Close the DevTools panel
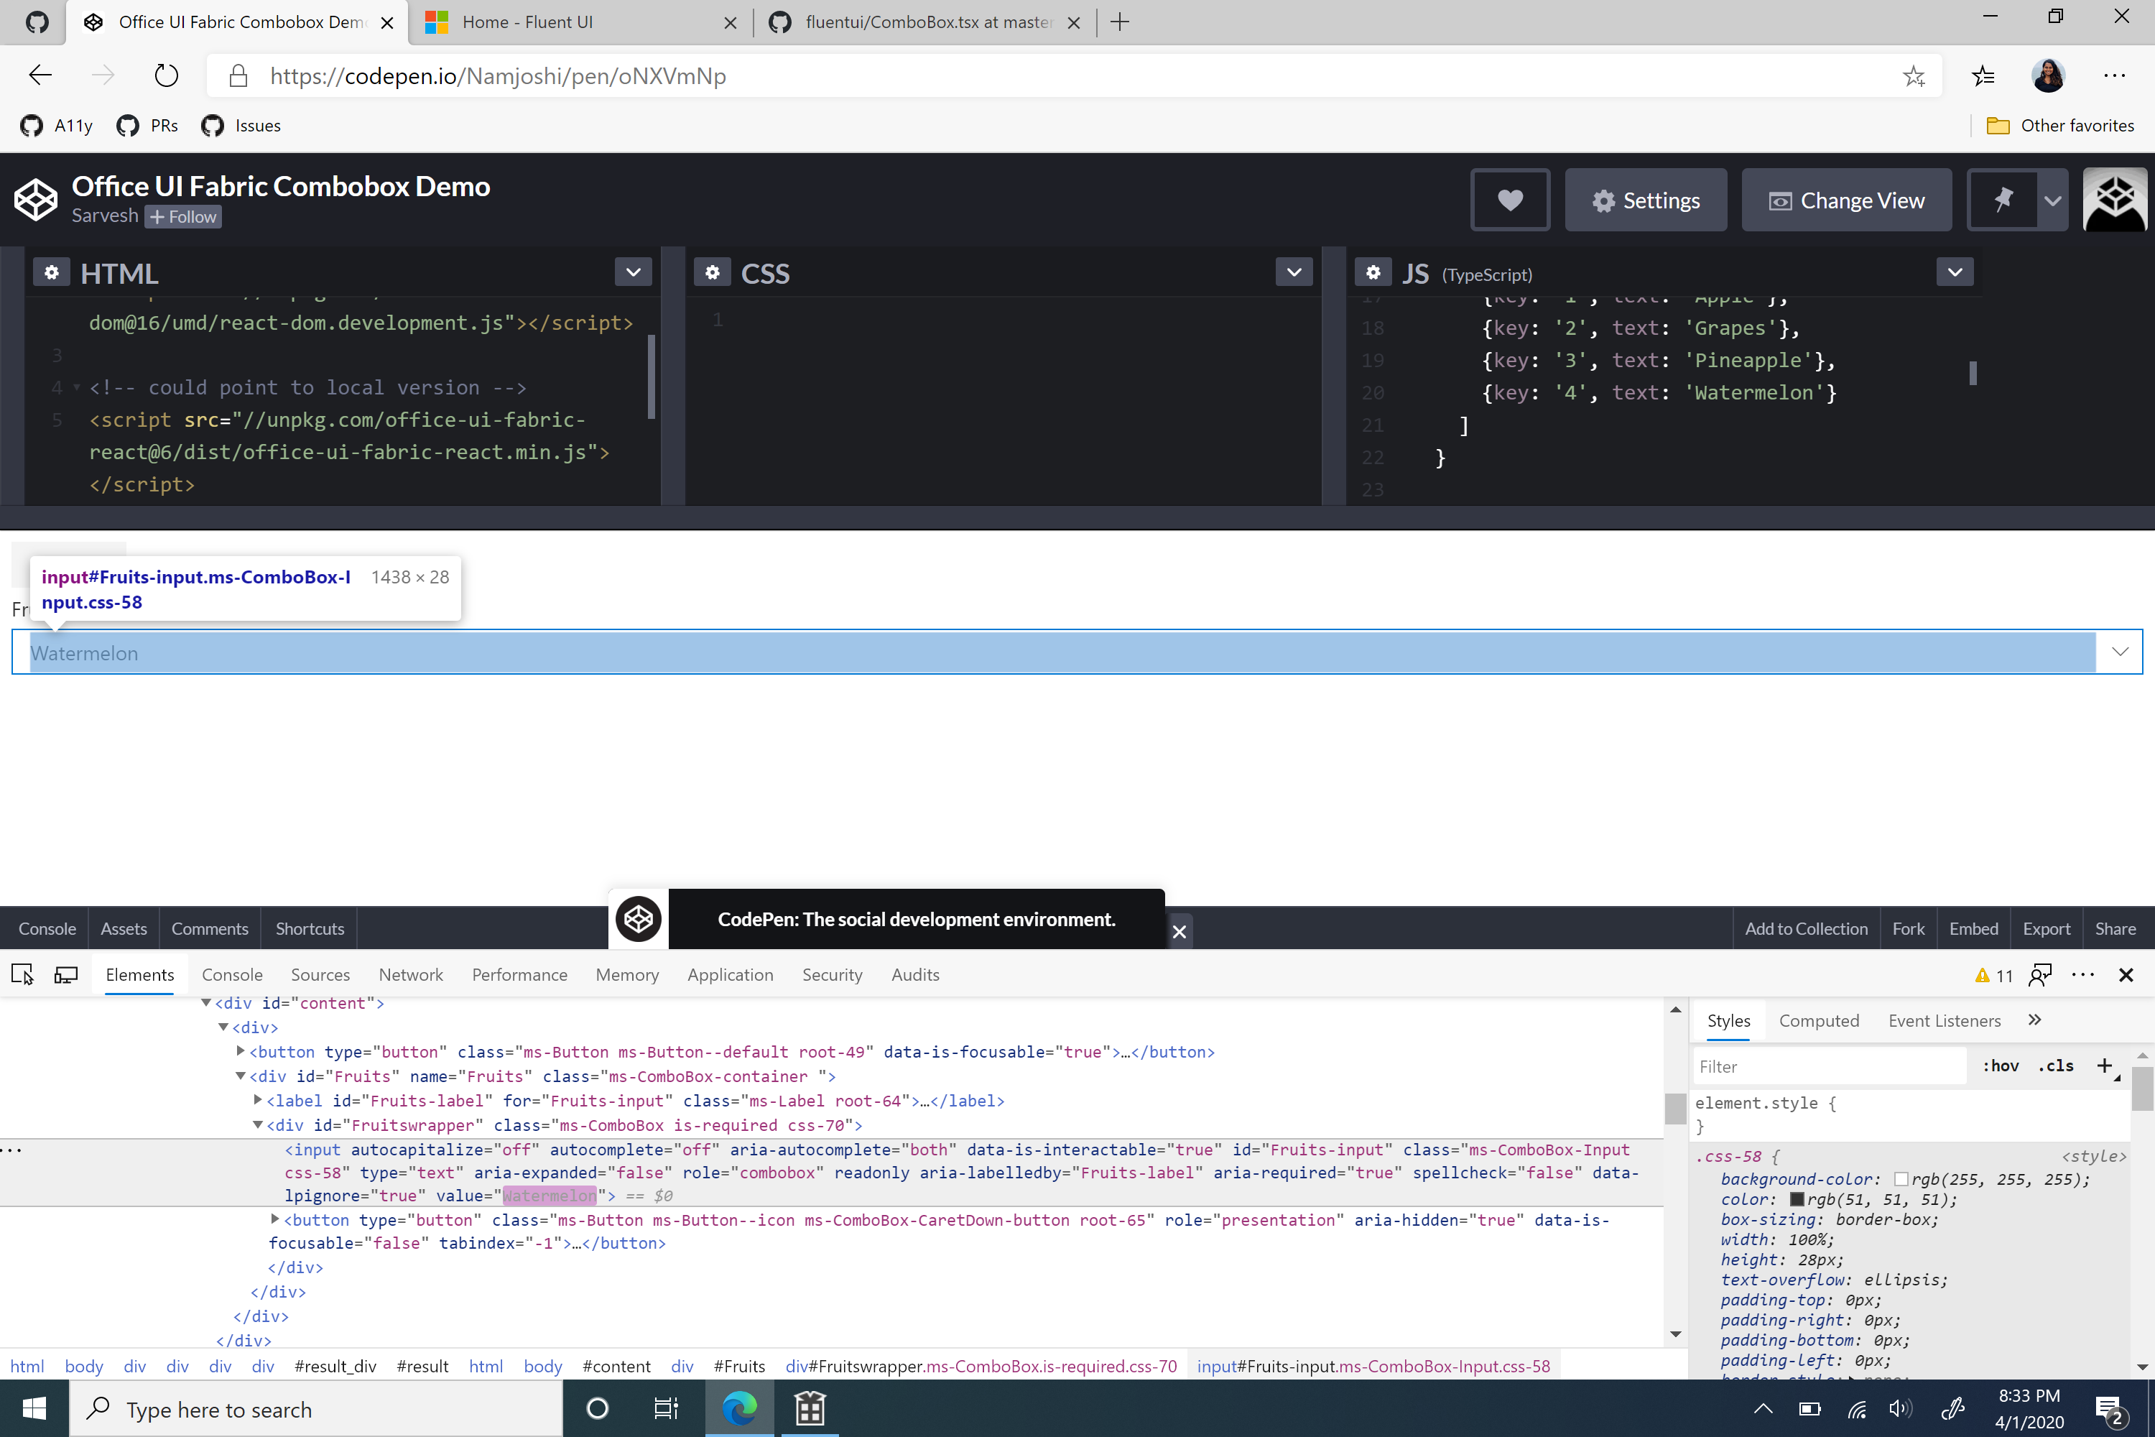The height and width of the screenshot is (1437, 2155). coord(2126,974)
